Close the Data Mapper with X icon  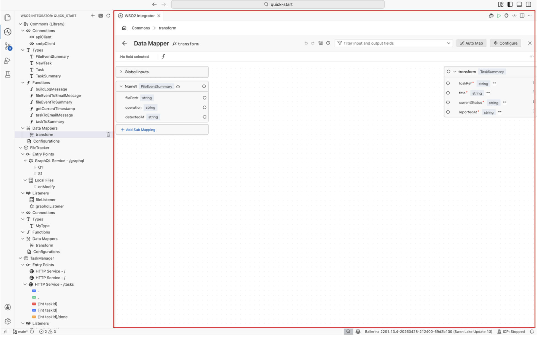pos(530,43)
